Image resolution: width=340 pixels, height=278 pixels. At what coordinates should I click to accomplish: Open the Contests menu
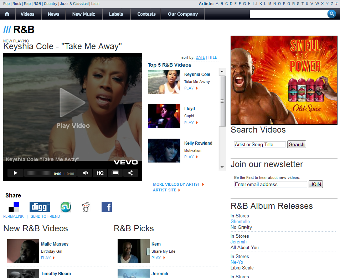pos(146,14)
